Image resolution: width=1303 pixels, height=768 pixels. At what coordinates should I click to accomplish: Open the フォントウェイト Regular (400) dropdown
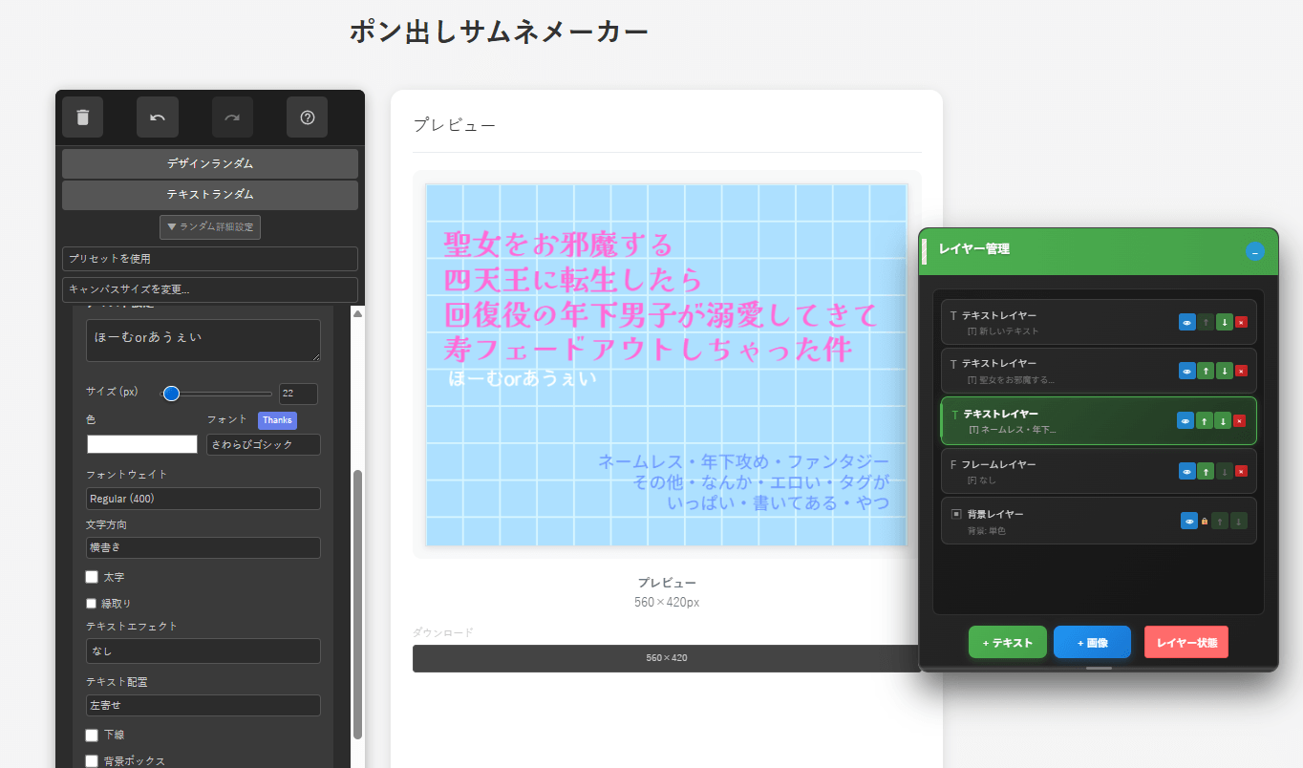coord(203,499)
